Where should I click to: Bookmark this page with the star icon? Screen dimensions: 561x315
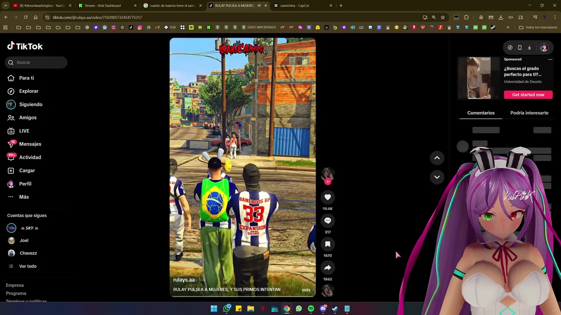(x=443, y=17)
